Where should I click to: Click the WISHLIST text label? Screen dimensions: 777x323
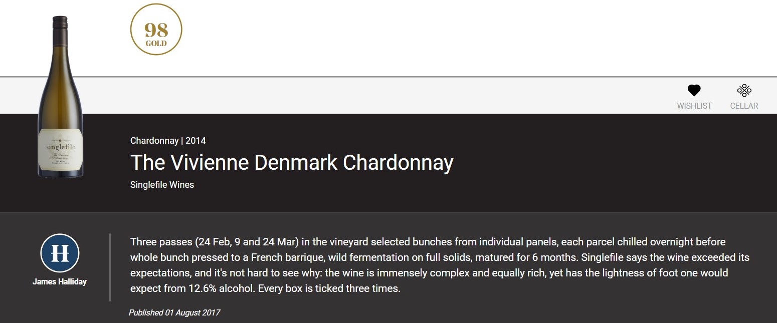click(x=694, y=106)
